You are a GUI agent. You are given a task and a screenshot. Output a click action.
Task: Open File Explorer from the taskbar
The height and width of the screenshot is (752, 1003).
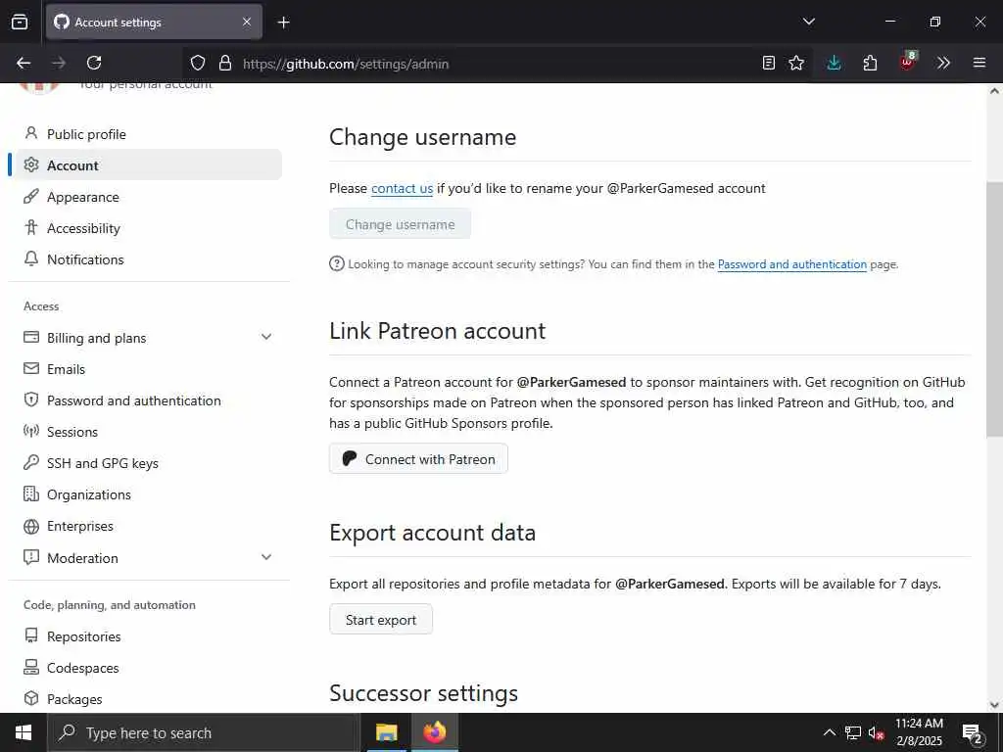(x=387, y=732)
